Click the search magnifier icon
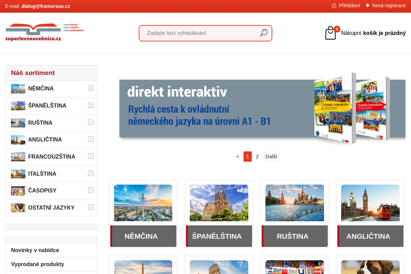Screen dimensions: 411x274 click(264, 33)
